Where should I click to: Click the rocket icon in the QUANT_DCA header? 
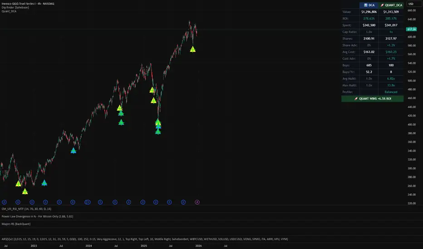tap(382, 5)
